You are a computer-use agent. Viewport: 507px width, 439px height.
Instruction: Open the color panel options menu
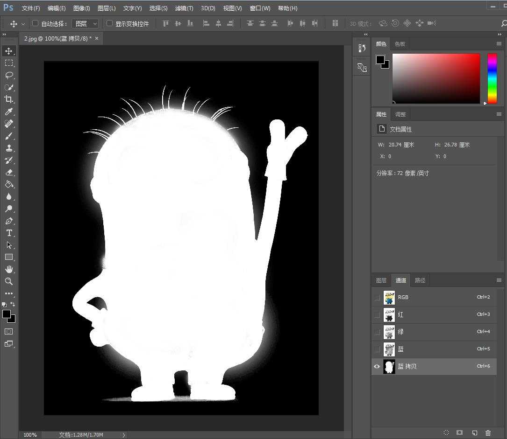point(499,43)
